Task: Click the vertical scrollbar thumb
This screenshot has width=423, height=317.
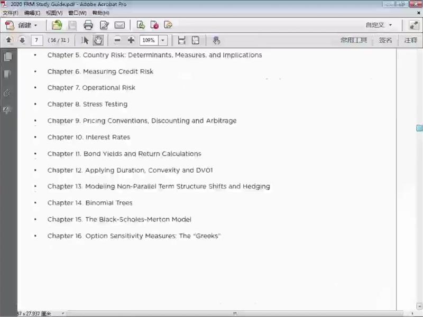Action: (x=419, y=128)
